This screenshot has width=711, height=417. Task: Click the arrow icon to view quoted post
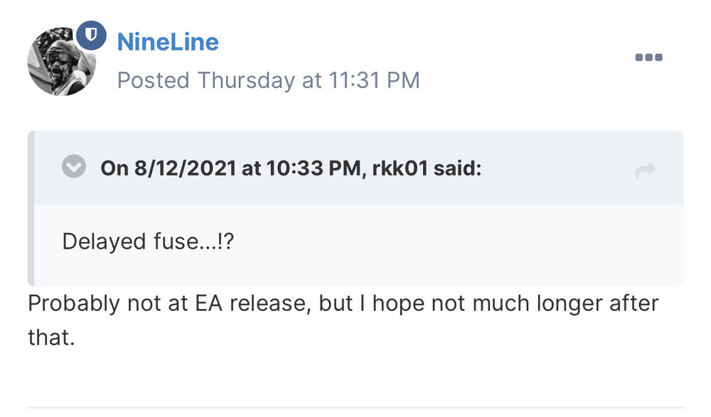click(646, 170)
